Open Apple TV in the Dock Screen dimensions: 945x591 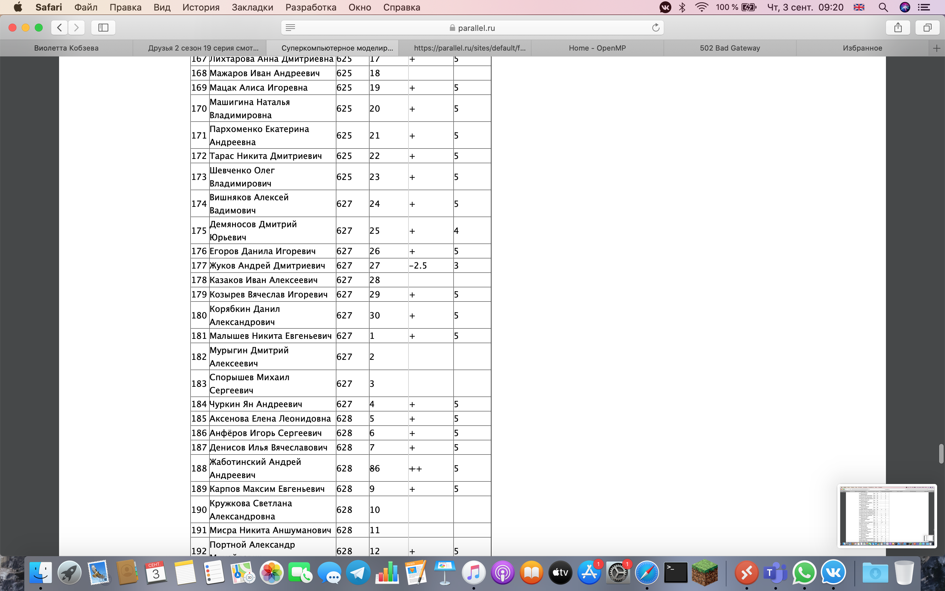pos(560,573)
